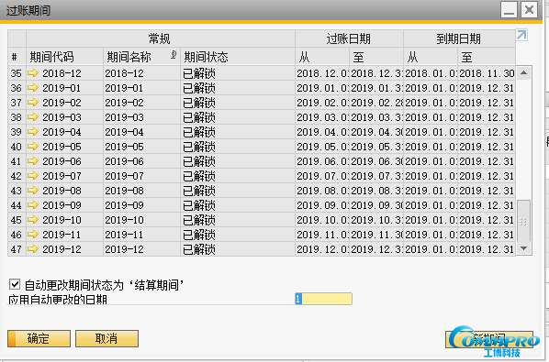Open link arrow for period 2019-08

[x=33, y=191]
